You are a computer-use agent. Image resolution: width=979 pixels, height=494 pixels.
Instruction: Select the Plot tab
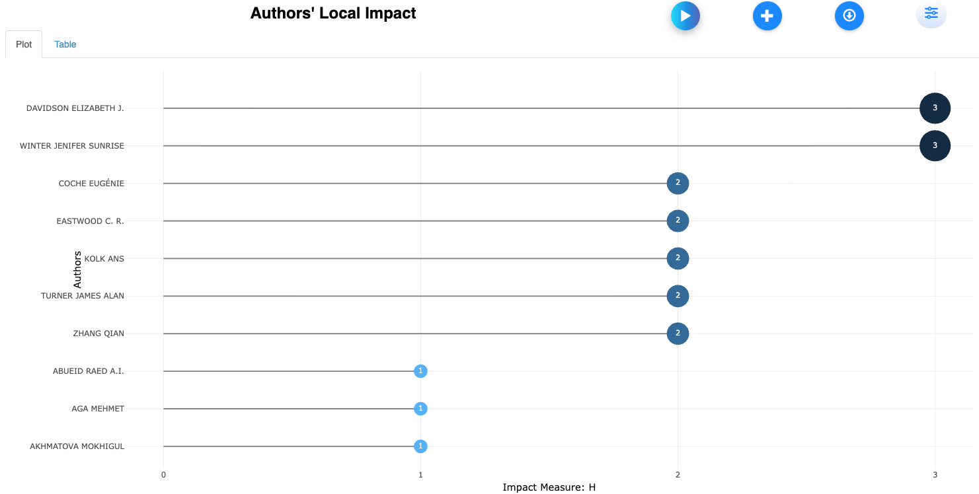24,44
